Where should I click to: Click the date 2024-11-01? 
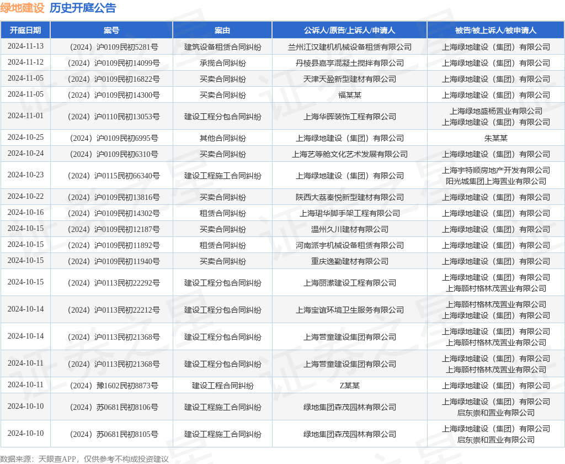click(x=25, y=116)
